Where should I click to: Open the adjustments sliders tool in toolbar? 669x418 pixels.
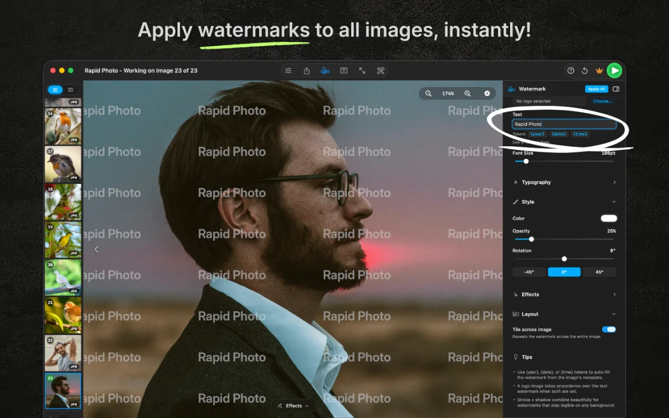coord(288,71)
